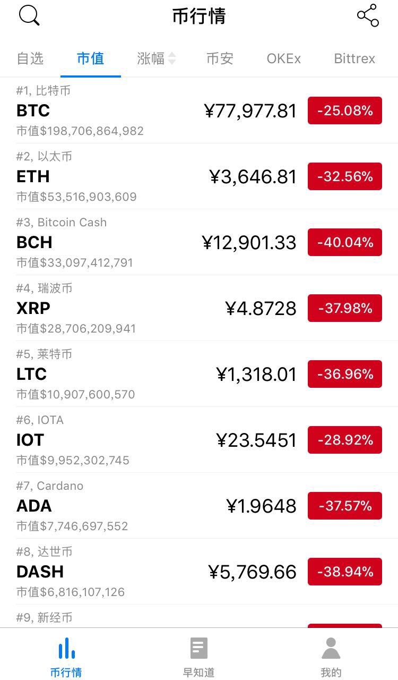Open the search magnifier icon

(x=29, y=16)
